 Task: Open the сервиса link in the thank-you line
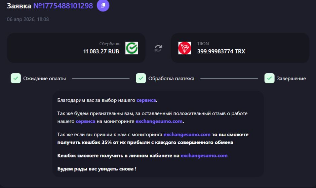pos(146,100)
